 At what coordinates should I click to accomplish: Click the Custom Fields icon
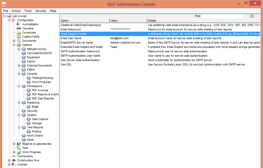[x=19, y=37]
